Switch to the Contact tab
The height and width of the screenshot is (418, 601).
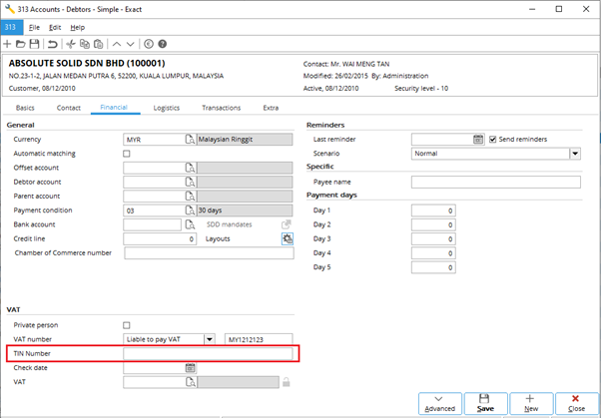point(69,108)
